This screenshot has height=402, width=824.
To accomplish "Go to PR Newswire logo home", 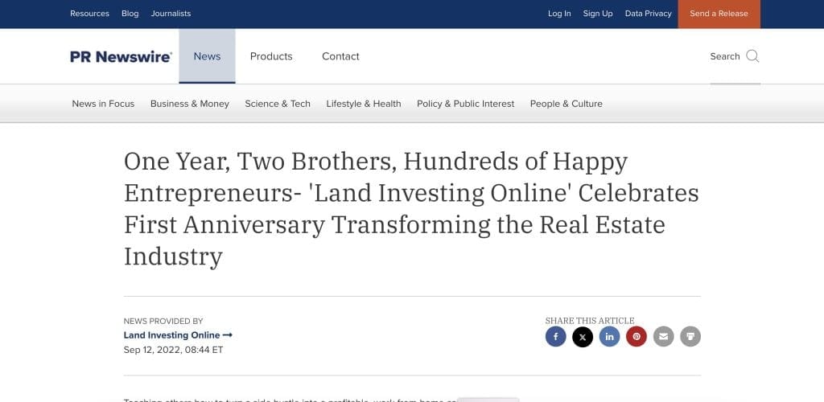I will pos(121,56).
